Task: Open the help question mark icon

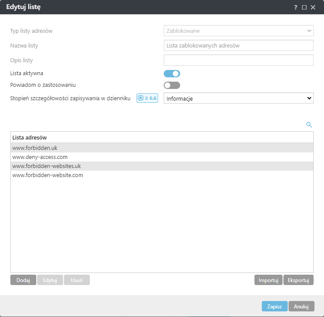Action: [x=296, y=7]
